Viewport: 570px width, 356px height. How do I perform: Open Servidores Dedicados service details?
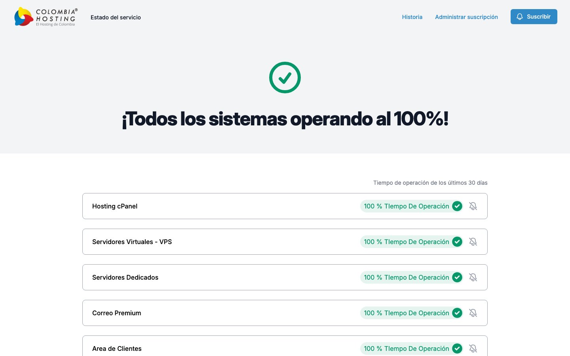pos(125,277)
